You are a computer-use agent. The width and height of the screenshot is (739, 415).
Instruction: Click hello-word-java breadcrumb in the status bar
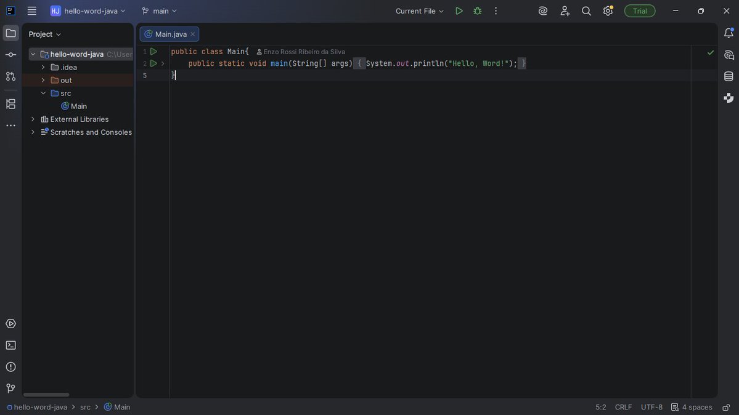coord(37,407)
